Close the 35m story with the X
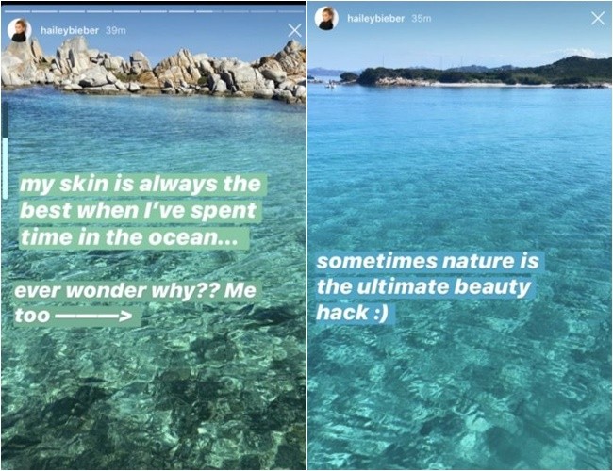Viewport: 613px width, 471px height. tap(598, 18)
